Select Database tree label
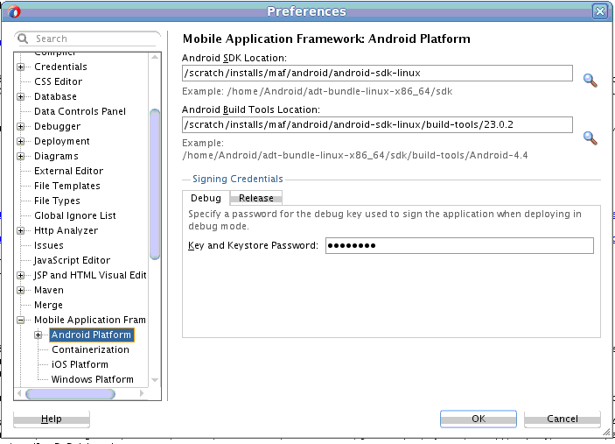The height and width of the screenshot is (444, 615). click(55, 96)
